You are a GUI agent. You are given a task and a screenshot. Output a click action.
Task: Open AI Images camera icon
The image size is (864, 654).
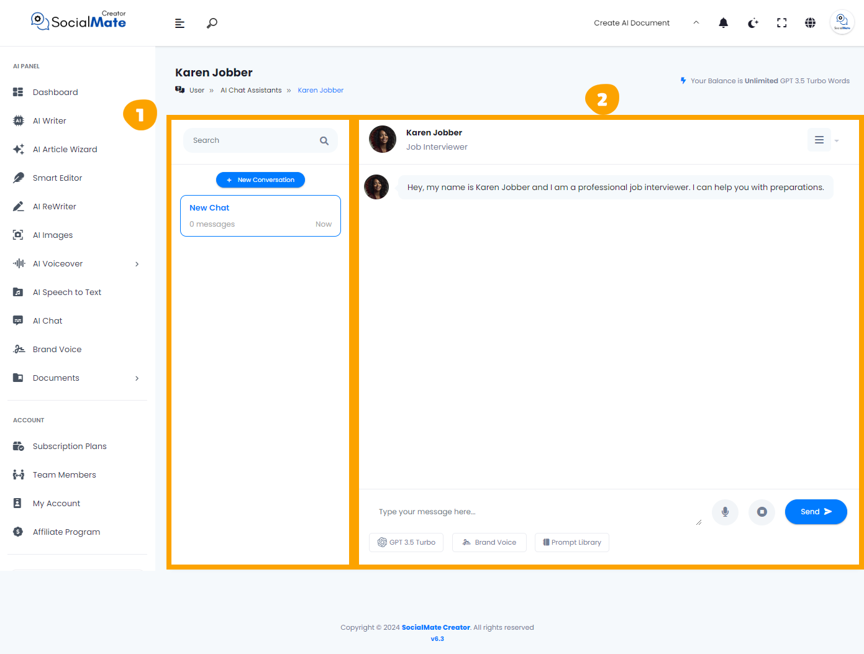click(18, 235)
